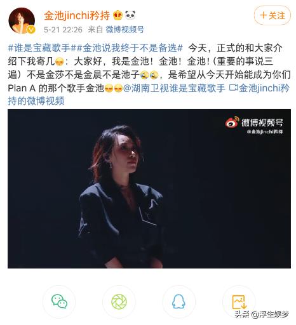The width and height of the screenshot is (296, 325).
Task: Share via the green camera shutter icon
Action: [119, 302]
